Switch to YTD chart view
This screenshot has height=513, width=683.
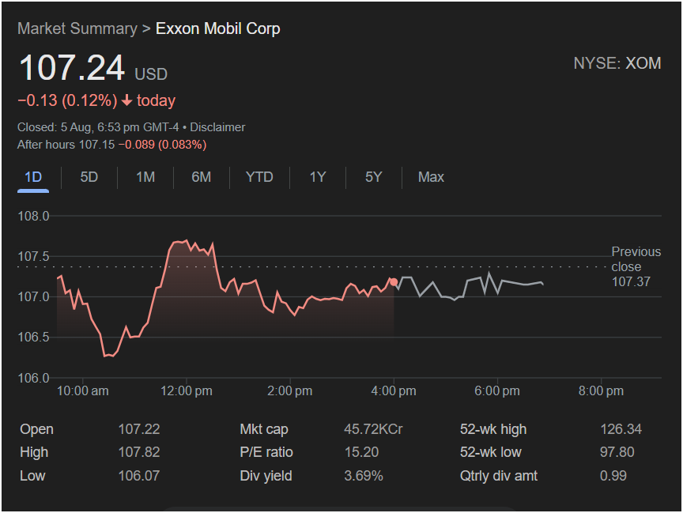(x=259, y=177)
